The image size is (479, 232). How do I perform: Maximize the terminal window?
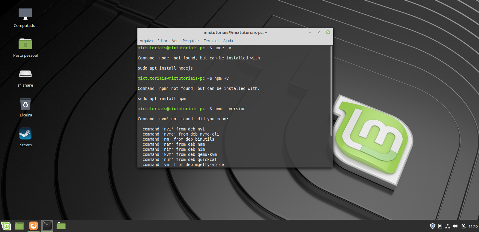(x=319, y=32)
